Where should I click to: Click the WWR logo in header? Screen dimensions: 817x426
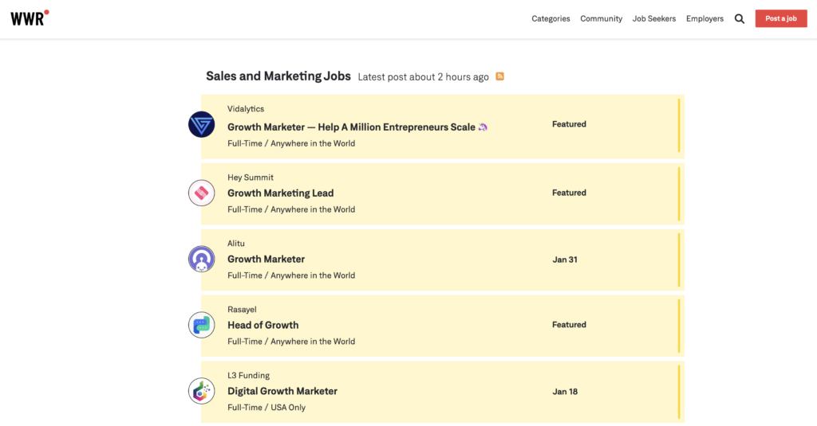click(30, 18)
